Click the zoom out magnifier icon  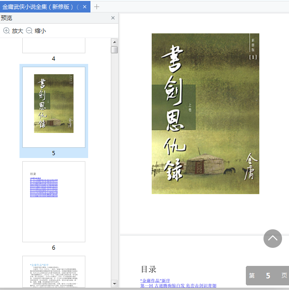click(29, 31)
